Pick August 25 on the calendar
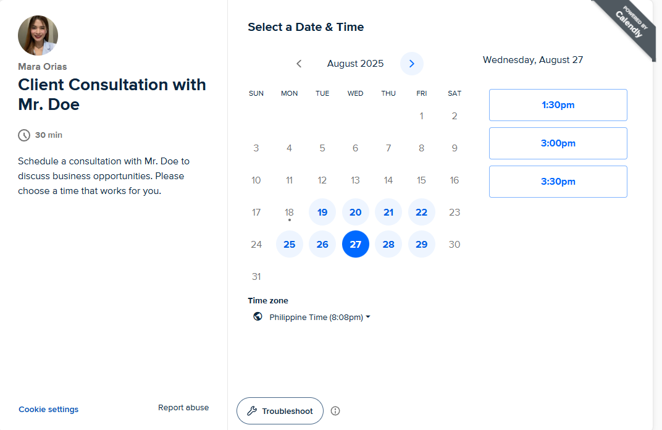662x430 pixels. click(x=289, y=245)
